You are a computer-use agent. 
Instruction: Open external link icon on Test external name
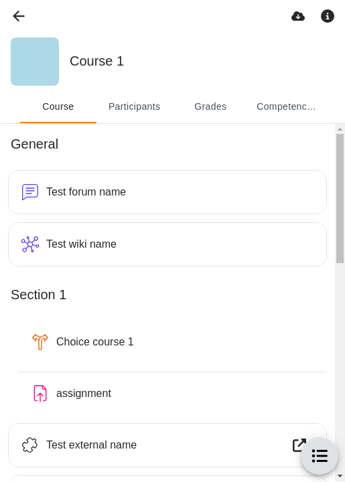pyautogui.click(x=299, y=445)
